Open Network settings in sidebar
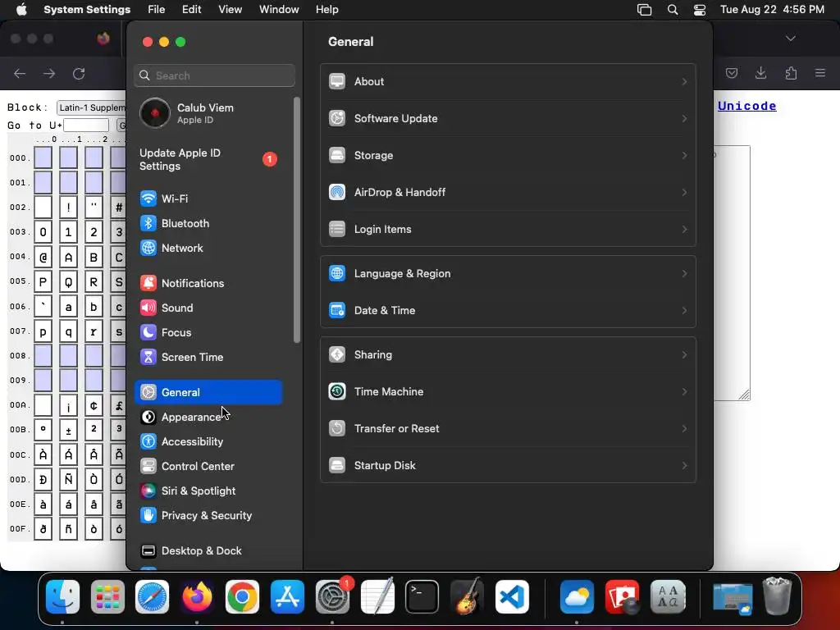 (208, 248)
